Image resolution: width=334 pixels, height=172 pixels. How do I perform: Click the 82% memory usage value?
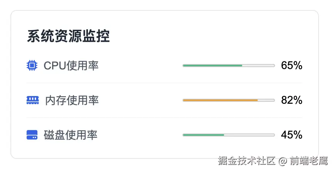(x=292, y=100)
